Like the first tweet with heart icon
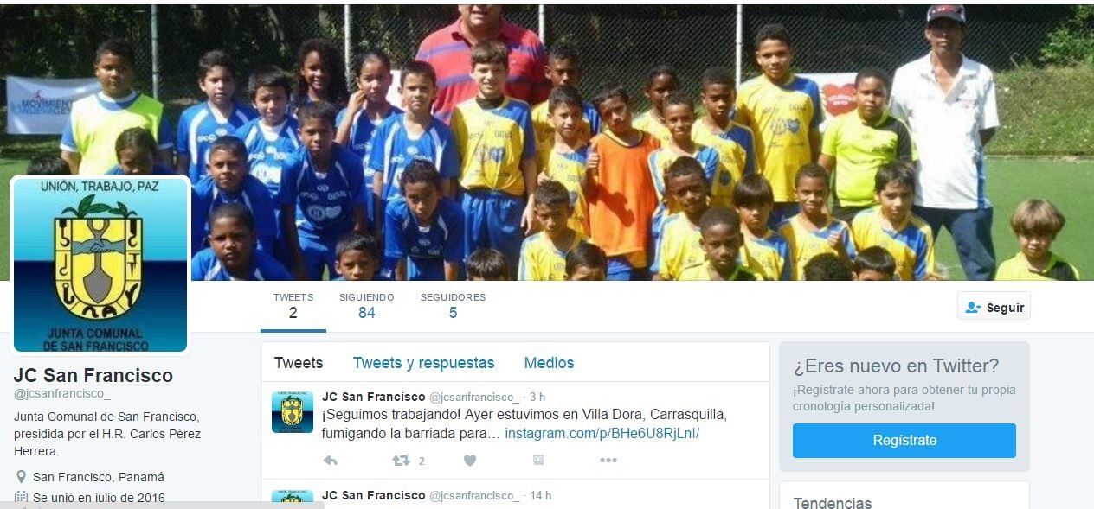 click(x=469, y=461)
